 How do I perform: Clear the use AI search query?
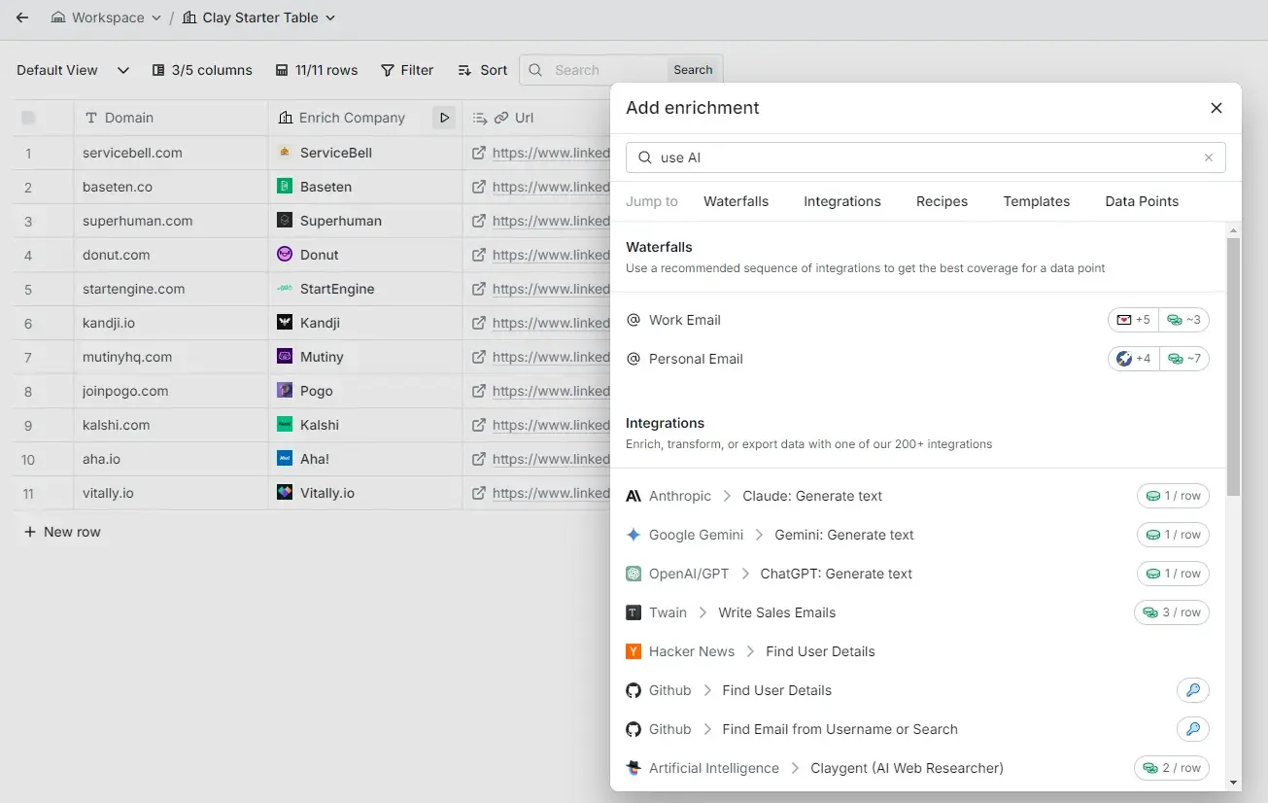click(1208, 157)
